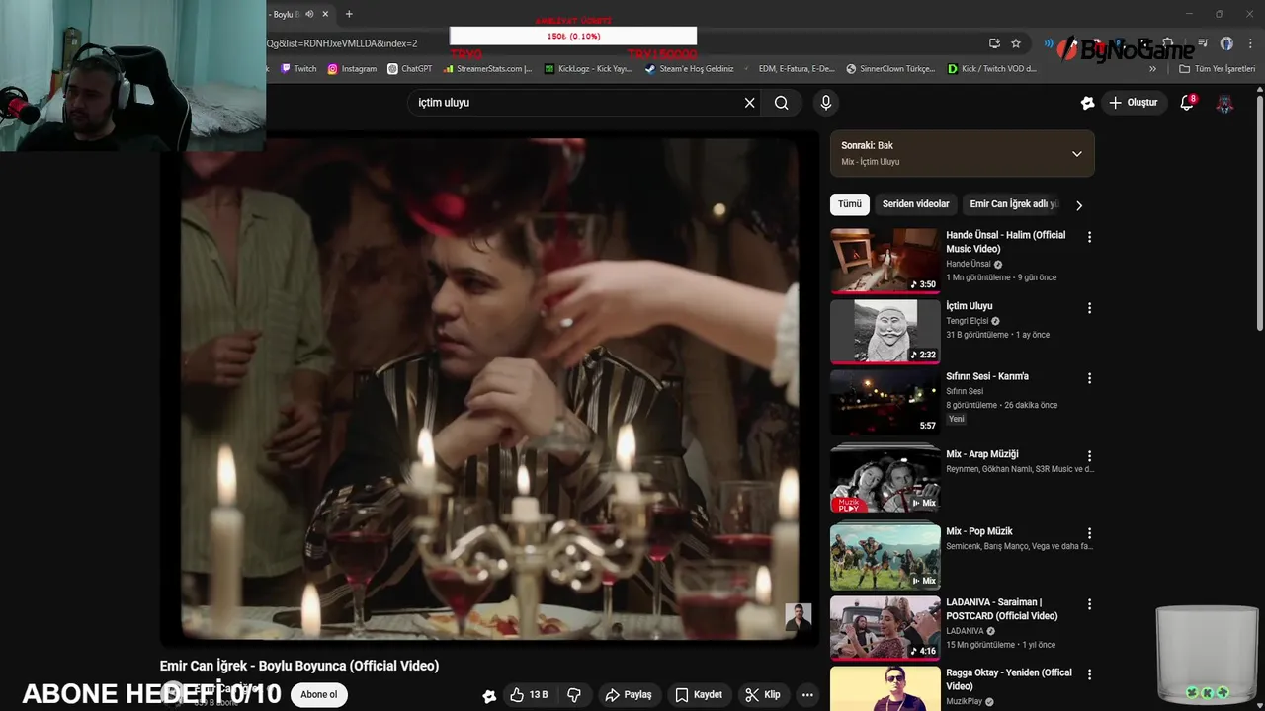Create a clip with Klip

coord(763,695)
